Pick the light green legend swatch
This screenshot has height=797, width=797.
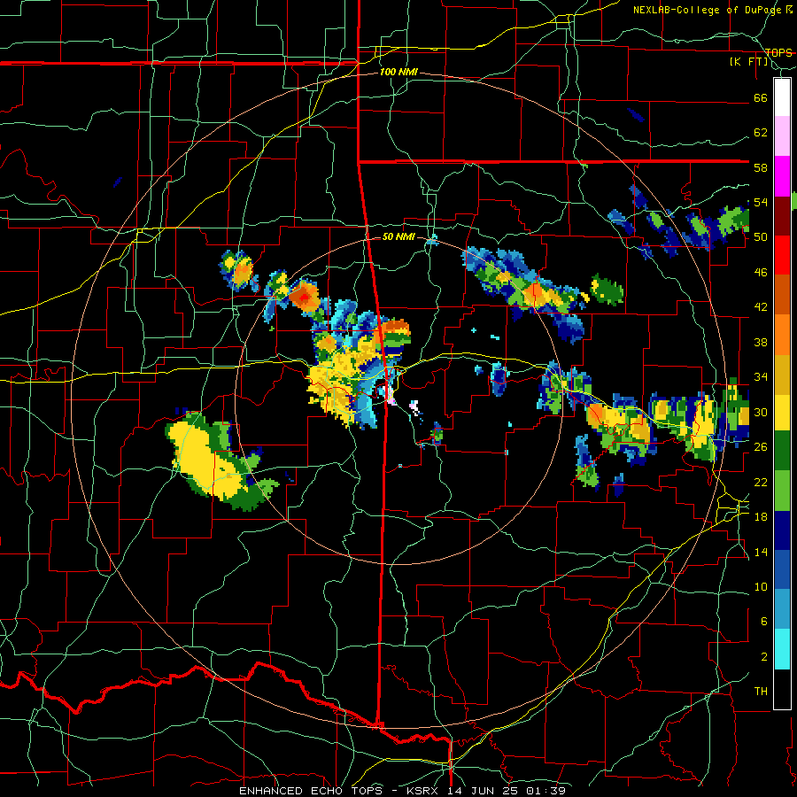pos(782,491)
